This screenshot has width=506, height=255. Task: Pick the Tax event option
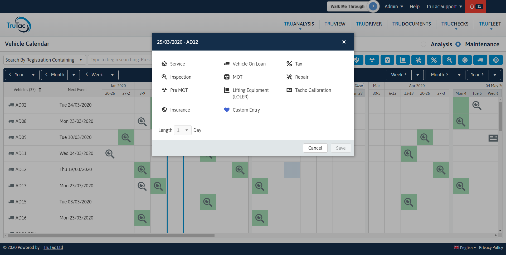click(294, 64)
